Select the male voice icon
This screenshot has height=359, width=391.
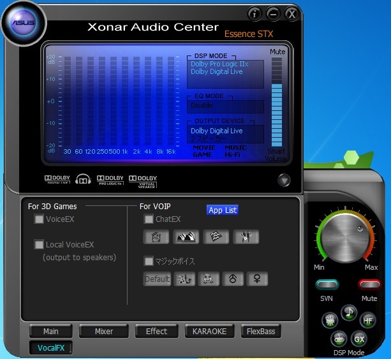233,279
